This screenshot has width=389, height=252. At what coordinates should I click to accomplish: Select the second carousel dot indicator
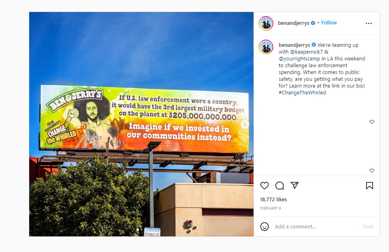click(141, 230)
